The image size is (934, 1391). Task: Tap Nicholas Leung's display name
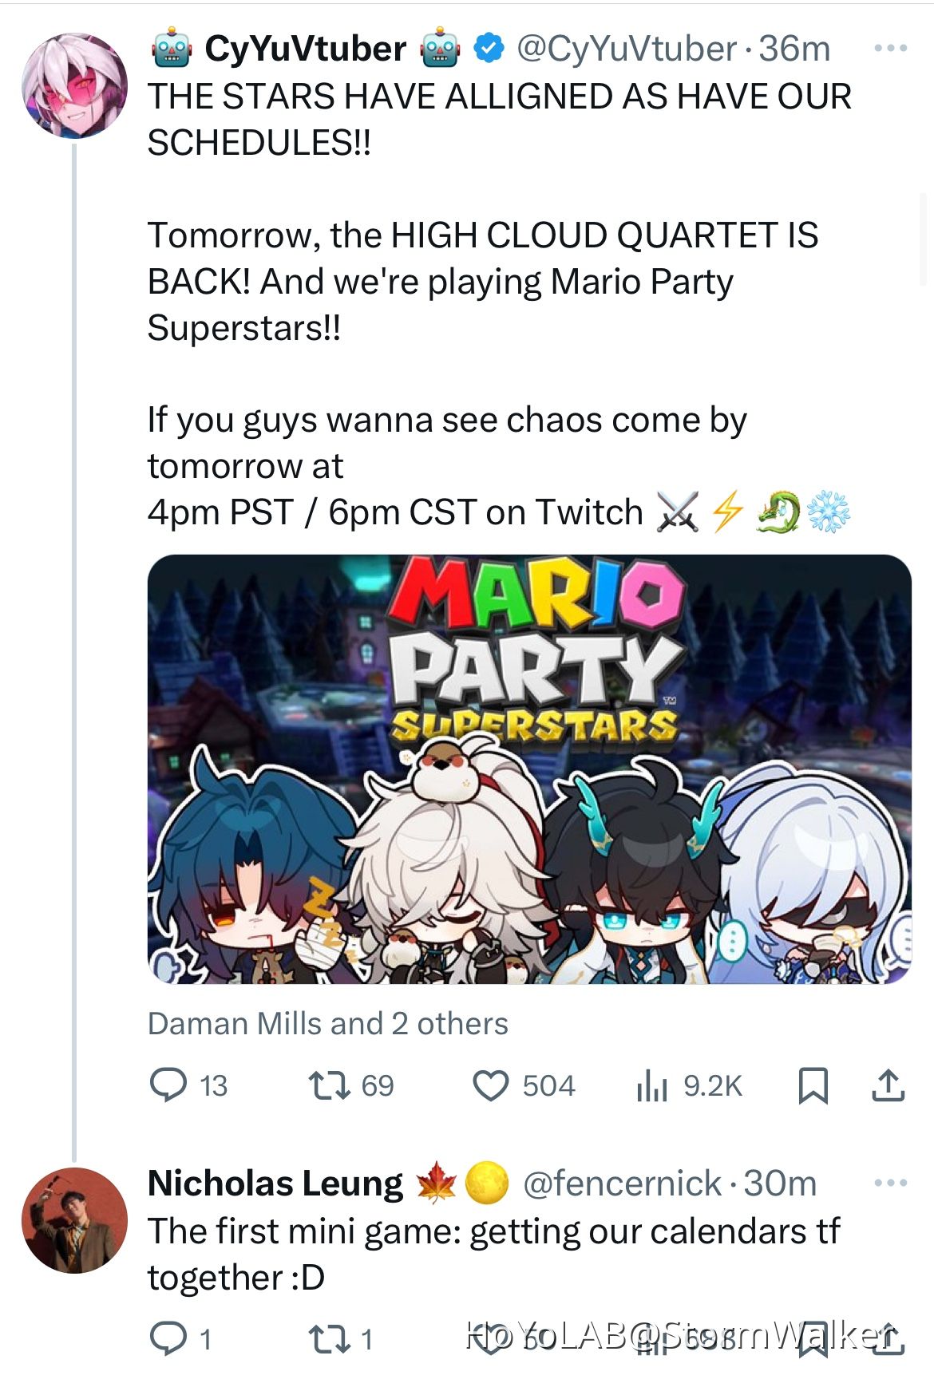coord(275,1184)
